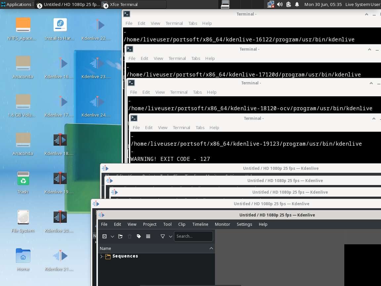The width and height of the screenshot is (381, 286).
Task: Open the Live System User menu
Action: click(362, 4)
